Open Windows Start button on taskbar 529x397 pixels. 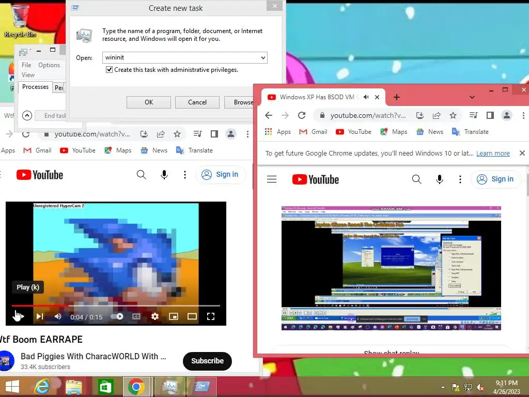click(12, 387)
